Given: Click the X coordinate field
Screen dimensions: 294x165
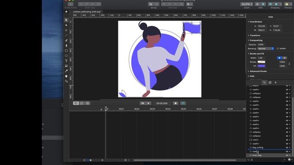Looking at the screenshot, I should tap(261, 26).
